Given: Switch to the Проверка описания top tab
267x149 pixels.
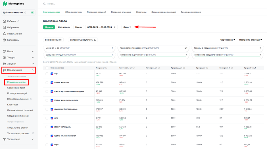Looking at the screenshot, I should tap(121, 12).
